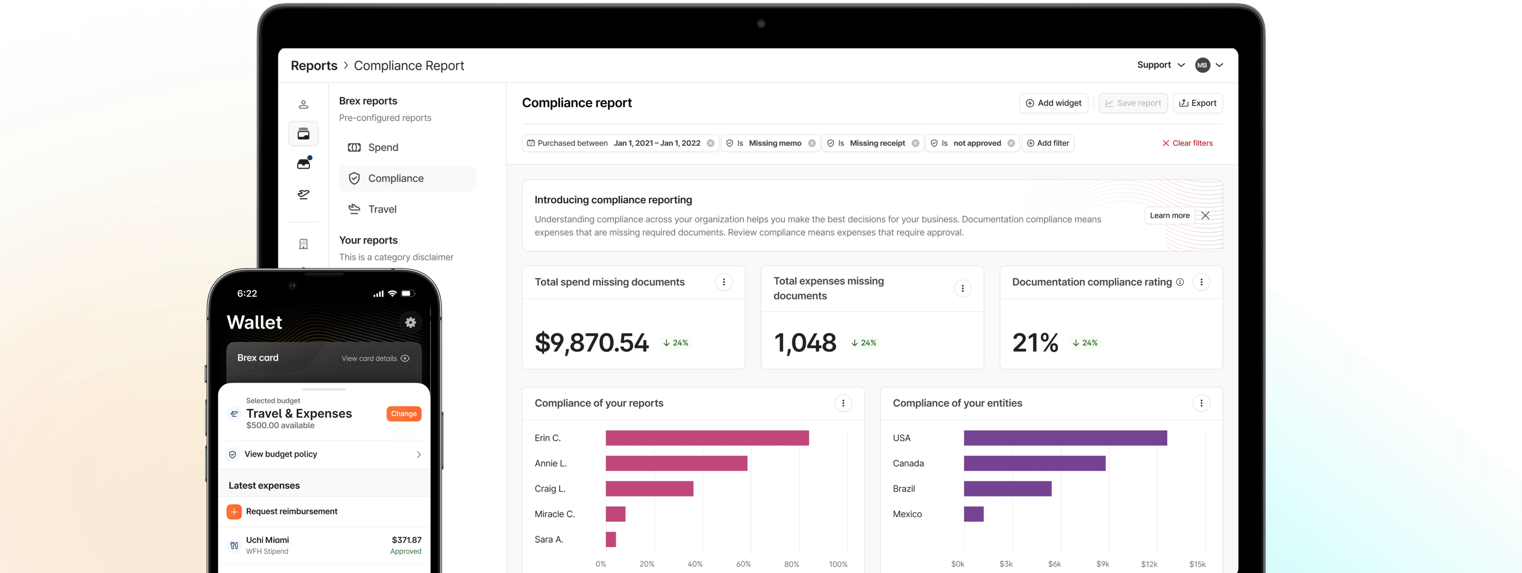Image resolution: width=1522 pixels, height=573 pixels.
Task: Click the person icon in left sidebar
Action: point(303,104)
